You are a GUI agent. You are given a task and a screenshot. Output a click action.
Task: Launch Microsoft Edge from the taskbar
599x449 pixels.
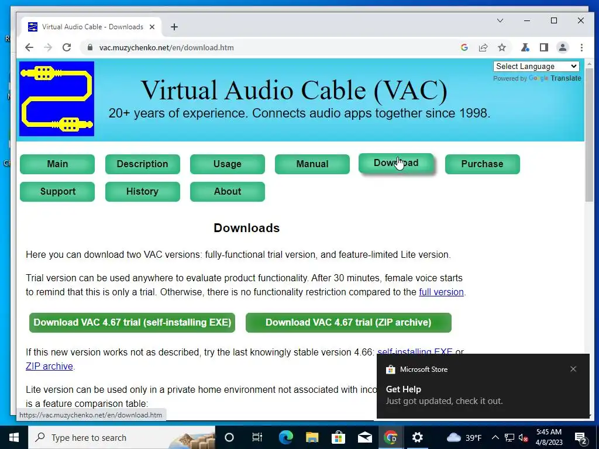point(285,437)
